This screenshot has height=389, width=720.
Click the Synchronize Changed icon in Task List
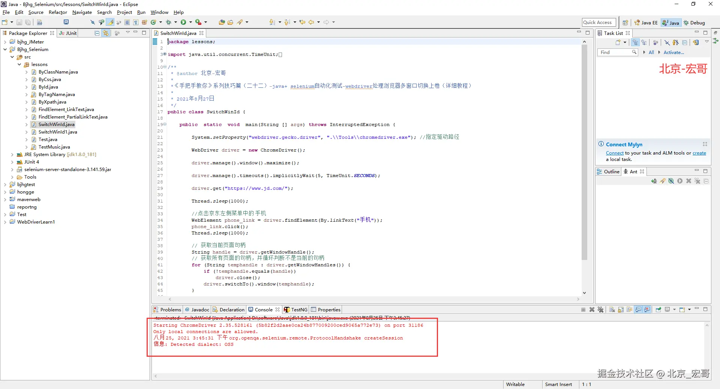coord(696,42)
